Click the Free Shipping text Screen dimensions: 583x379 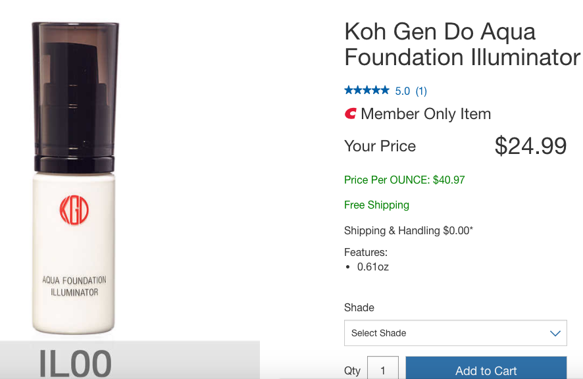click(376, 205)
